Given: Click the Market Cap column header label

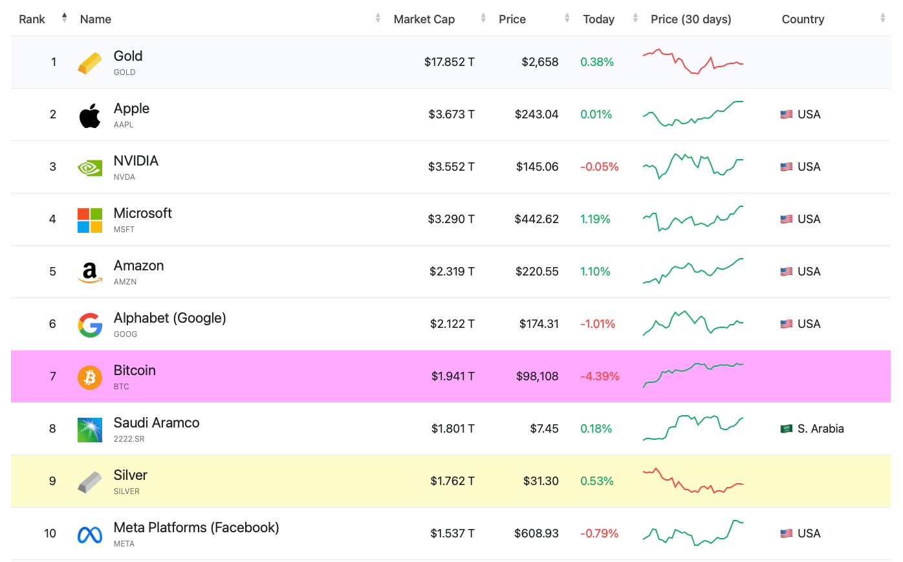Looking at the screenshot, I should click(424, 19).
